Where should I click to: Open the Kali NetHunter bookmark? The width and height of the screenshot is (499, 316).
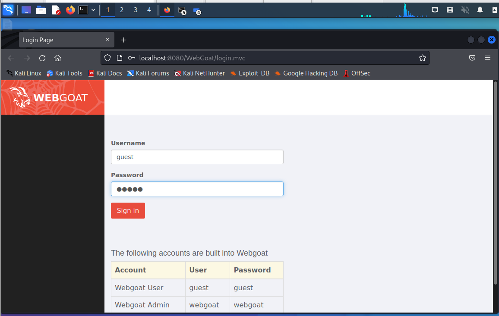(199, 73)
